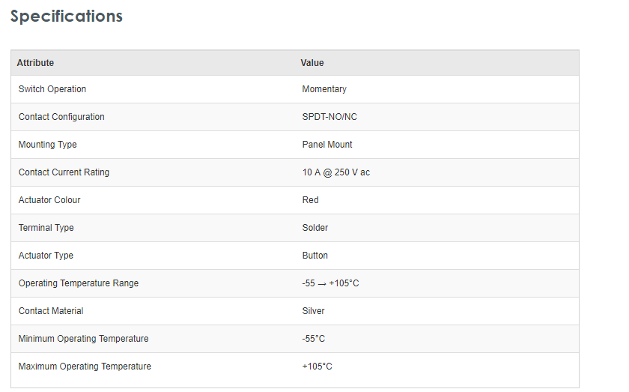Click the Momentary value cell
Image resolution: width=629 pixels, height=392 pixels.
point(324,89)
